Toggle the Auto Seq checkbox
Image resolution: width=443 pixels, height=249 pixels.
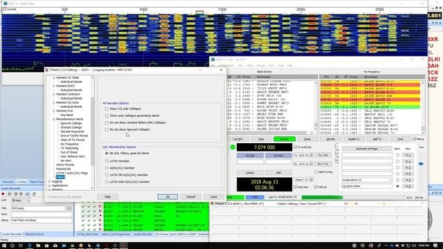[x=296, y=187]
